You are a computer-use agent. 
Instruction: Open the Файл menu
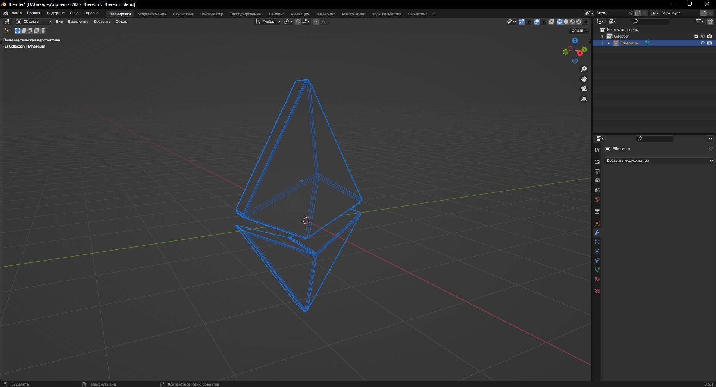coord(17,13)
